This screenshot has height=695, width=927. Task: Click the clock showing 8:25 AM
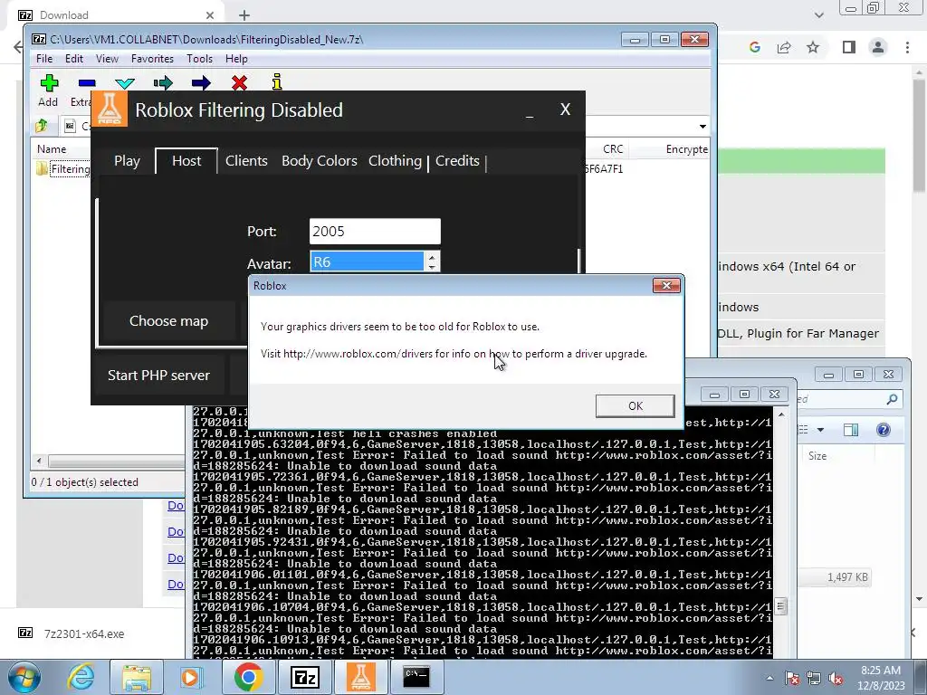(881, 678)
